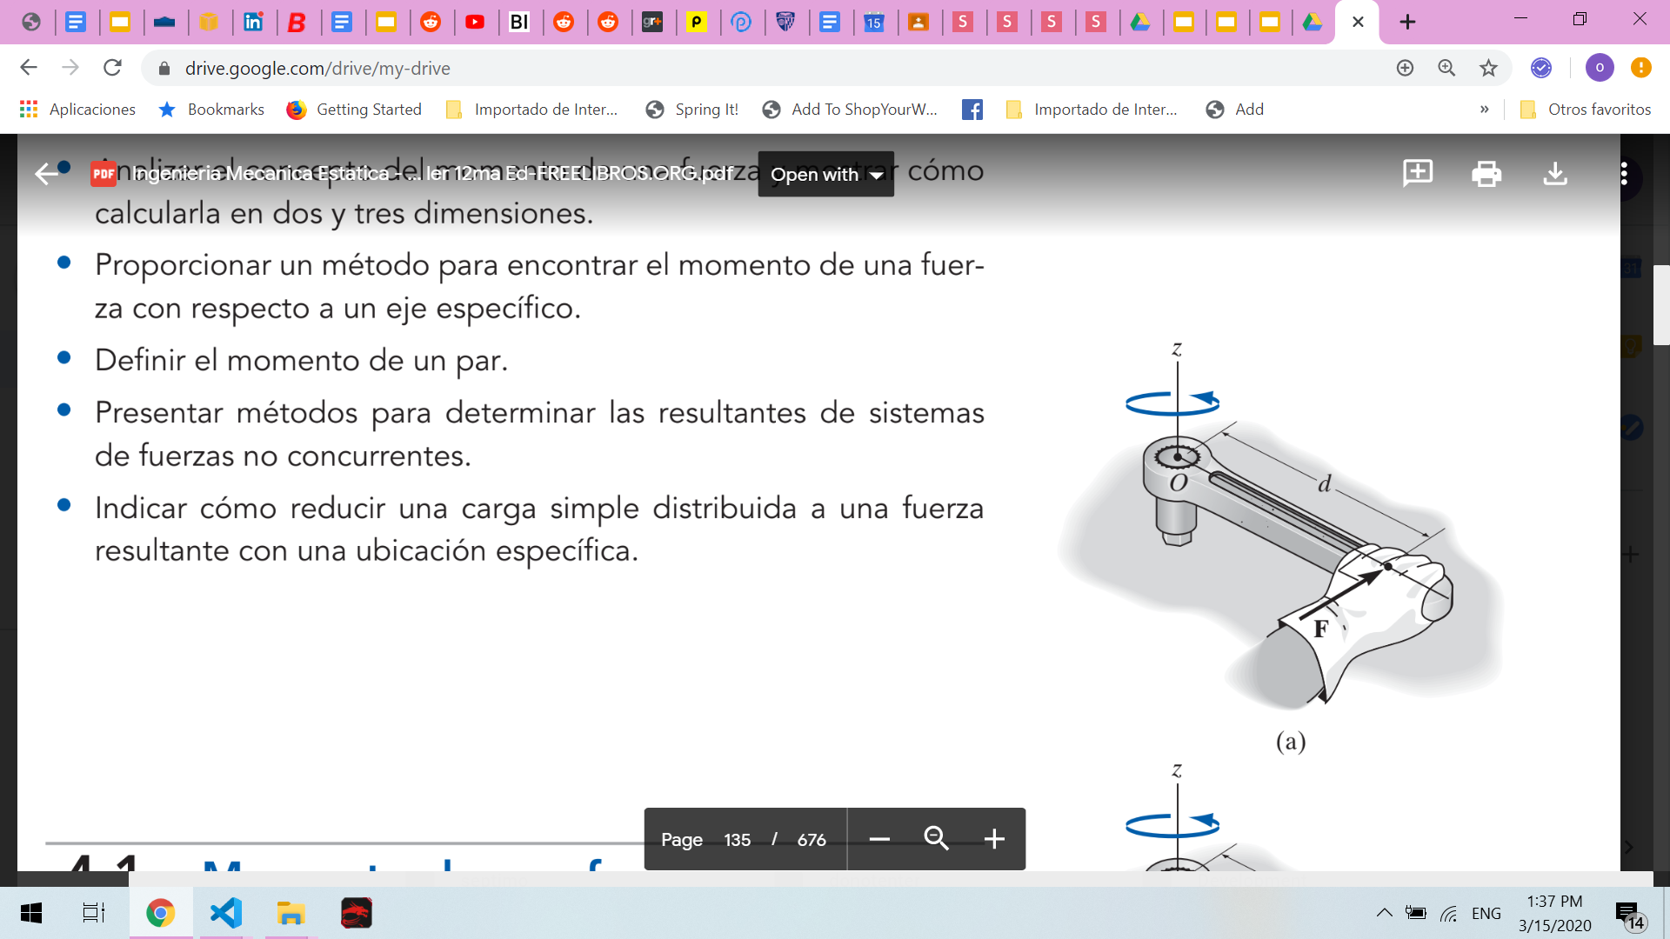Open the more actions three-dot menu
Viewport: 1670px width, 939px height.
click(1623, 174)
